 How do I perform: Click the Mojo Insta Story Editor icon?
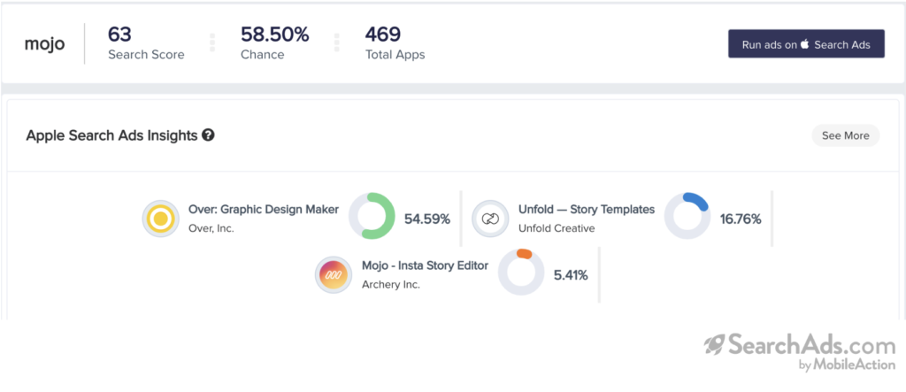[x=334, y=275]
